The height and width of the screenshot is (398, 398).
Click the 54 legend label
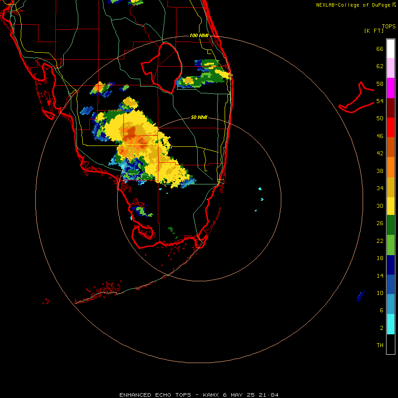tap(380, 101)
